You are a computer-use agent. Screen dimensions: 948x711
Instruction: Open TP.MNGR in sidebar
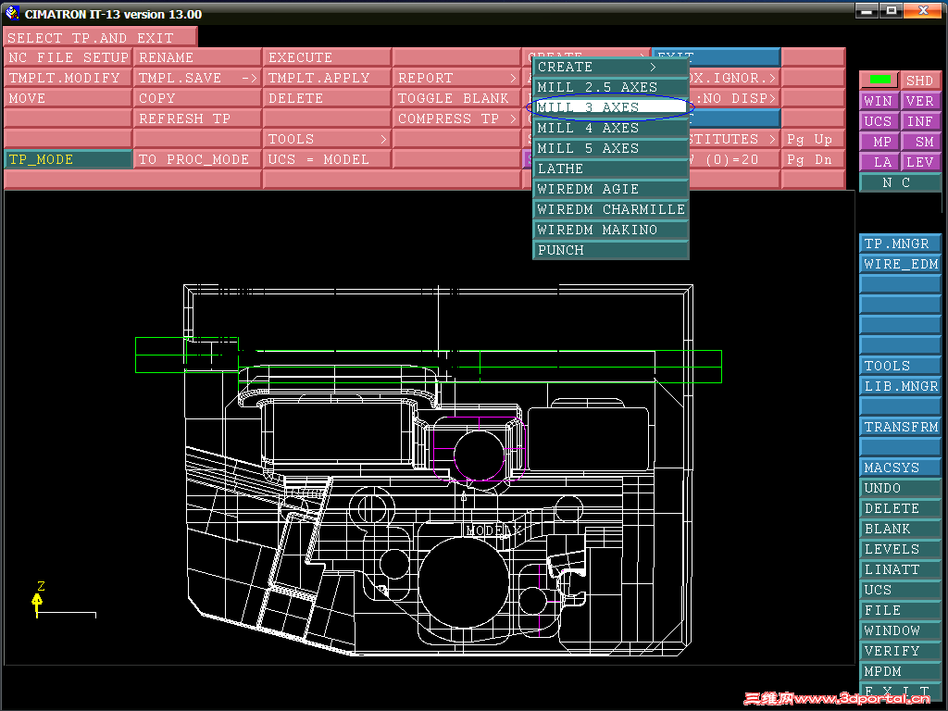[900, 243]
